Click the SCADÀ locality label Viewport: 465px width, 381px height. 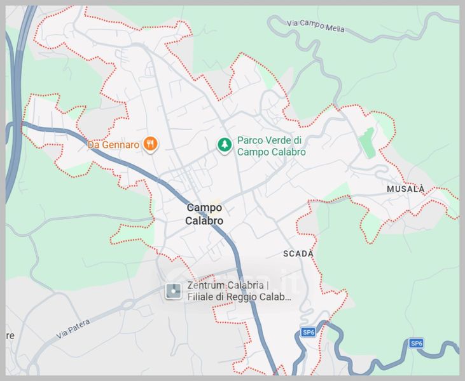(298, 253)
